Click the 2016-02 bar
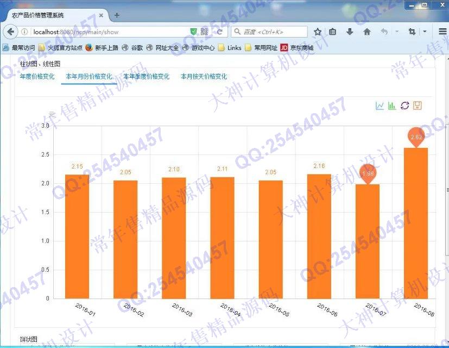The width and height of the screenshot is (449, 348). (x=125, y=240)
